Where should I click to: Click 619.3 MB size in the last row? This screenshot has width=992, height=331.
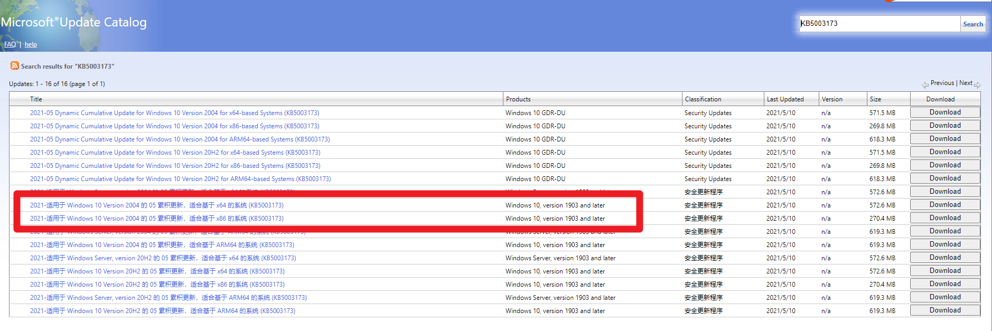point(882,311)
